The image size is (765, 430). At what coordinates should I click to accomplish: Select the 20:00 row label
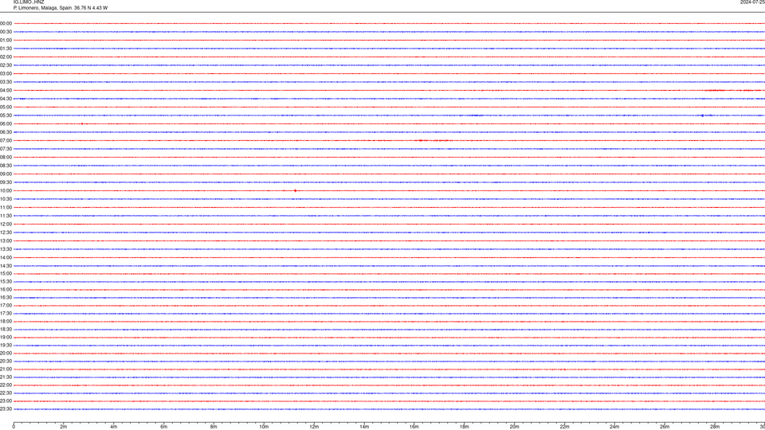tap(6, 354)
